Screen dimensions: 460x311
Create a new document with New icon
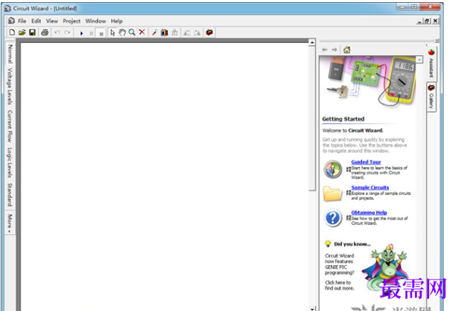[12, 32]
